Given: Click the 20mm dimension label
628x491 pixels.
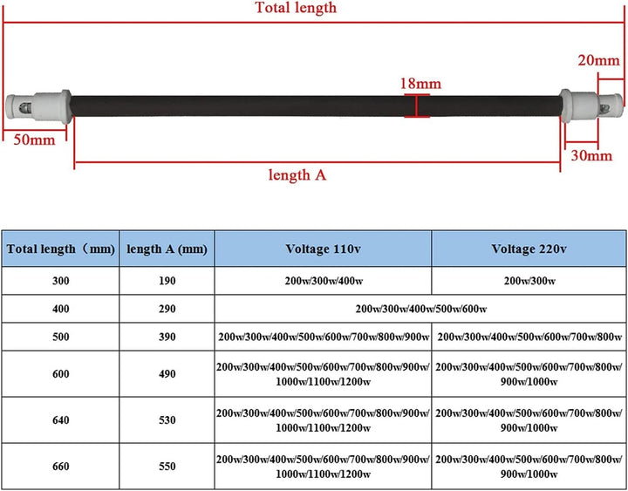Looking at the screenshot, I should [599, 61].
